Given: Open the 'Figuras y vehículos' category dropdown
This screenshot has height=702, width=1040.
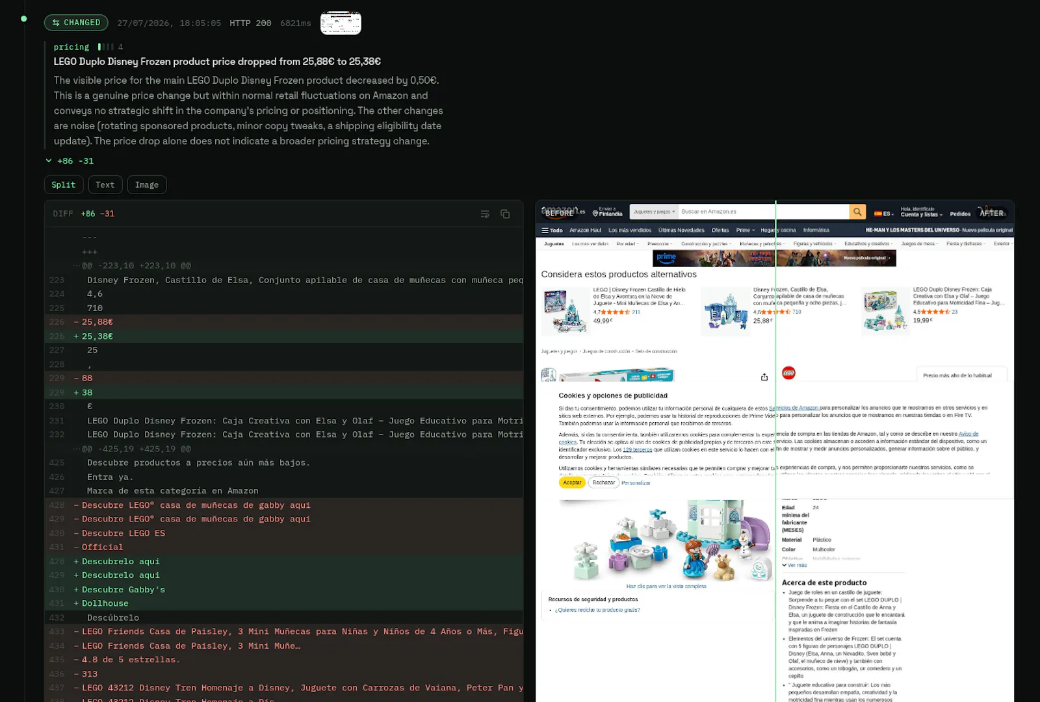Looking at the screenshot, I should click(814, 244).
